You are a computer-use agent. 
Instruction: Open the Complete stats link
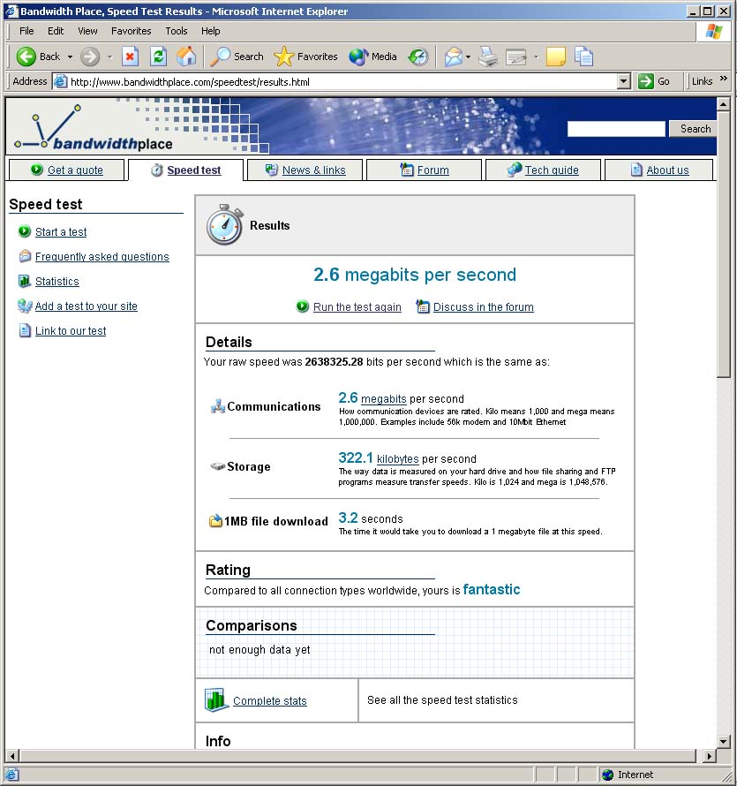click(x=269, y=701)
